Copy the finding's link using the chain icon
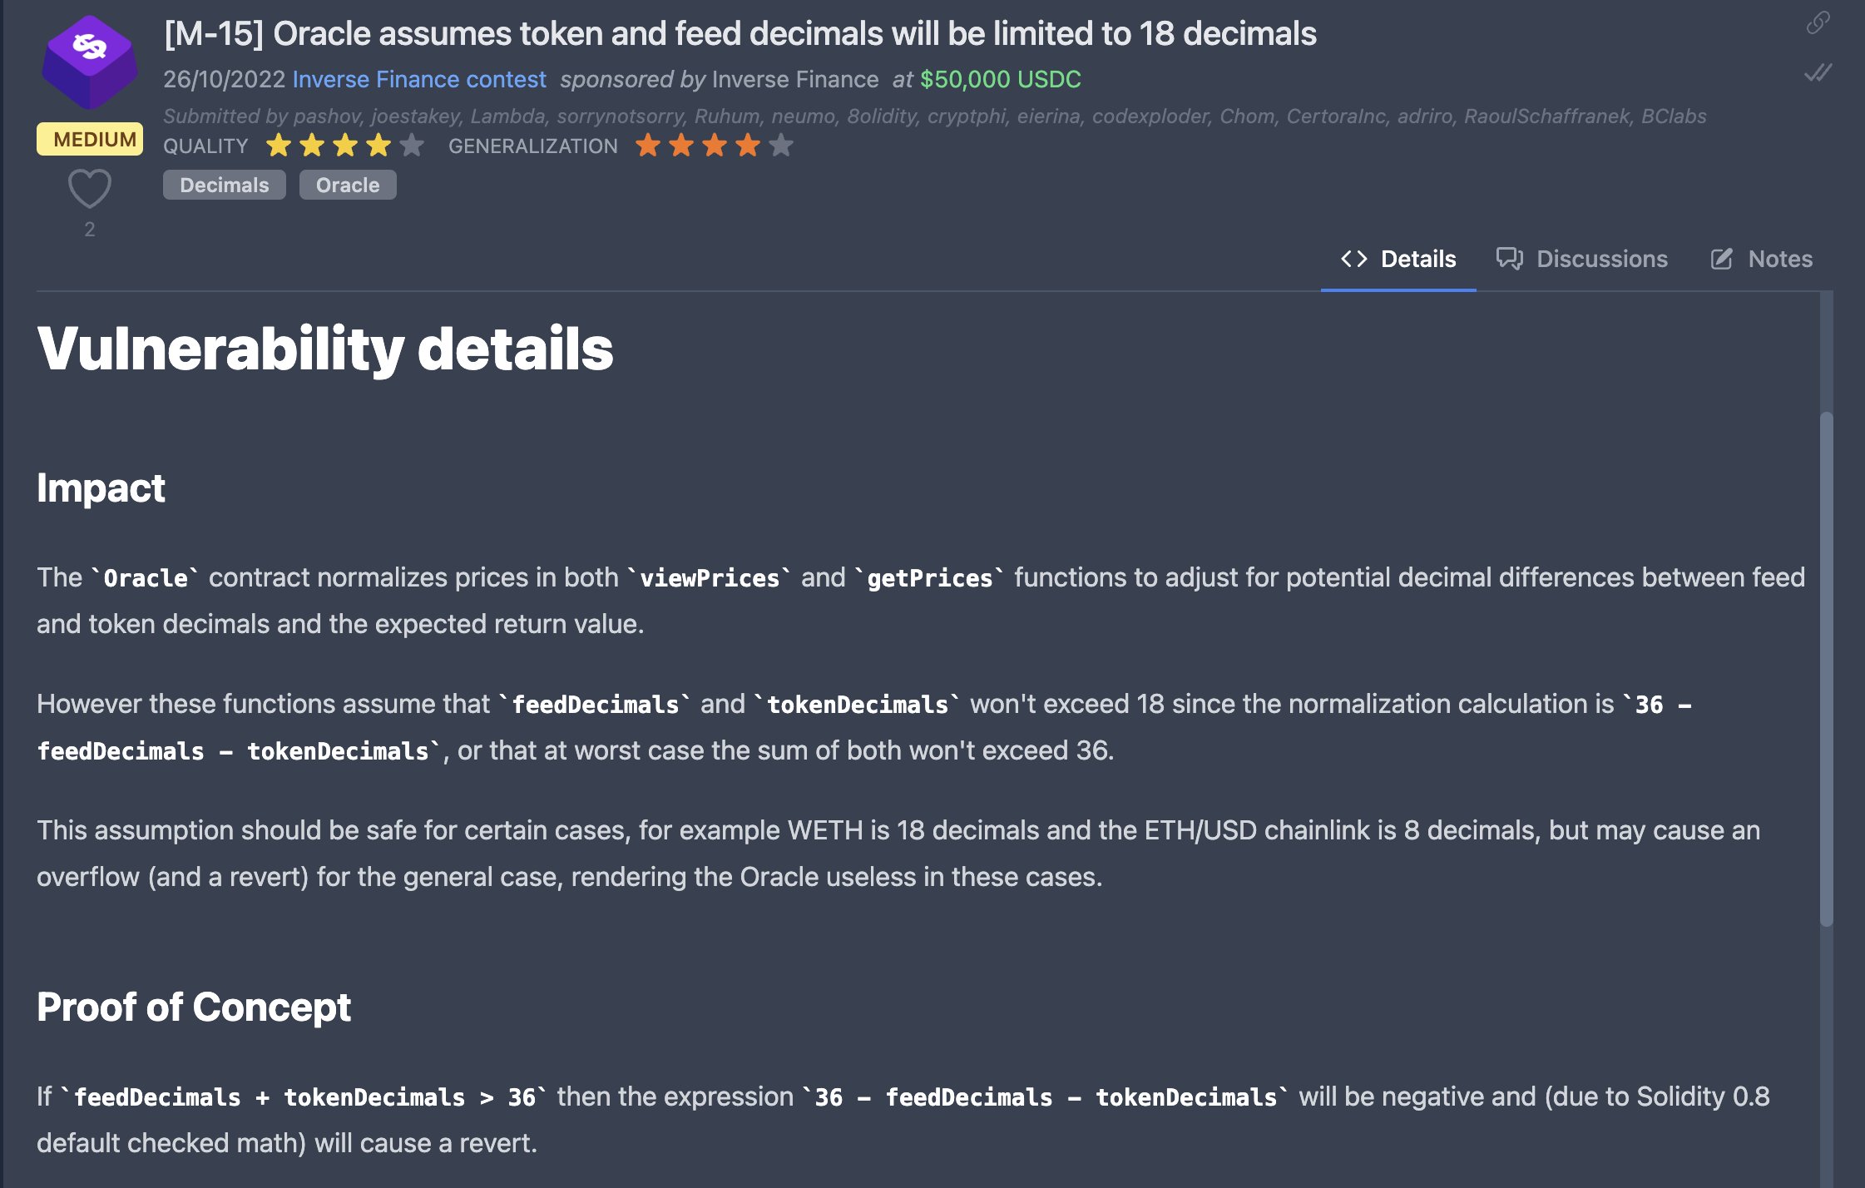 (x=1818, y=22)
